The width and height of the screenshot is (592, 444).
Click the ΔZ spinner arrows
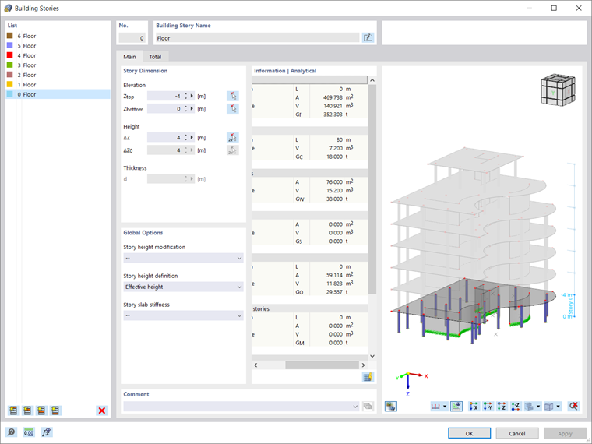185,137
